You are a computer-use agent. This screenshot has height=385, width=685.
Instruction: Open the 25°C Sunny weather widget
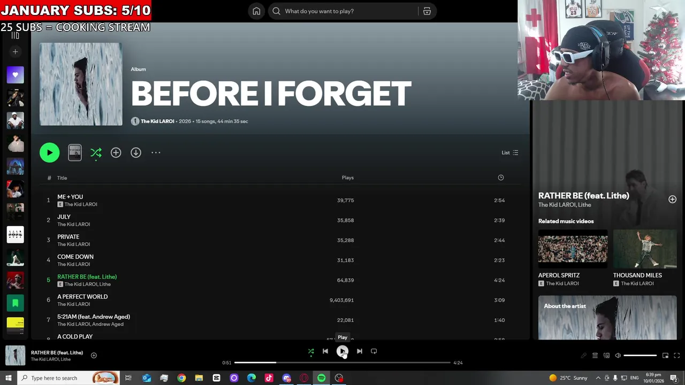(x=568, y=378)
